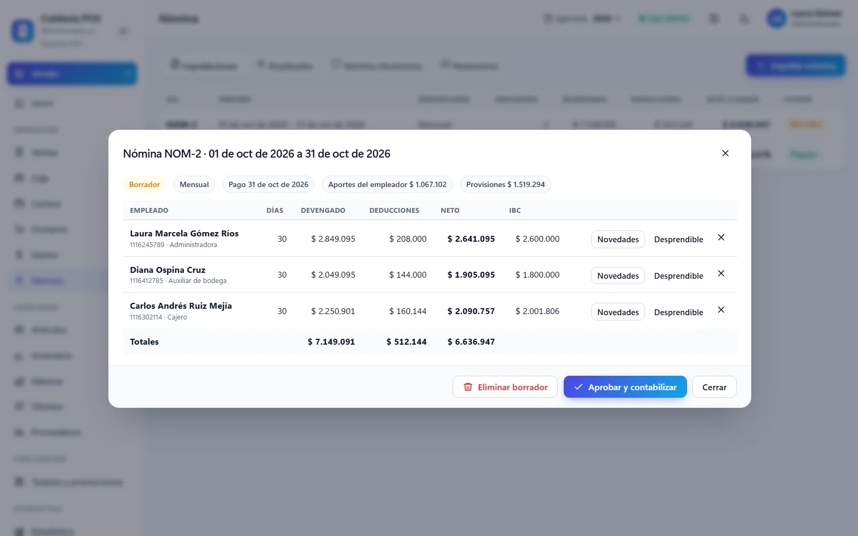858x536 pixels.
Task: Click Provisiones $ 1.519.294 chip
Action: pyautogui.click(x=505, y=184)
